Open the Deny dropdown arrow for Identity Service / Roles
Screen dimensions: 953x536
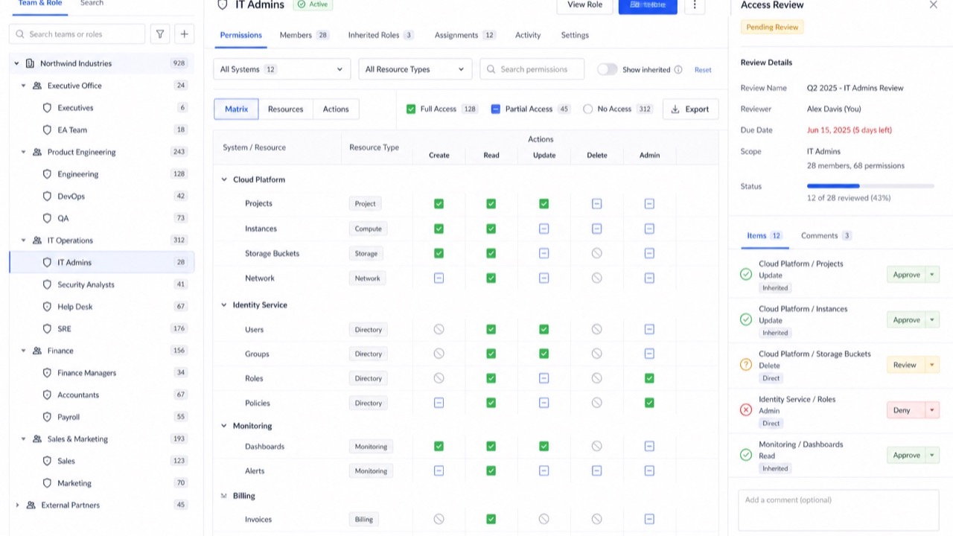(931, 410)
